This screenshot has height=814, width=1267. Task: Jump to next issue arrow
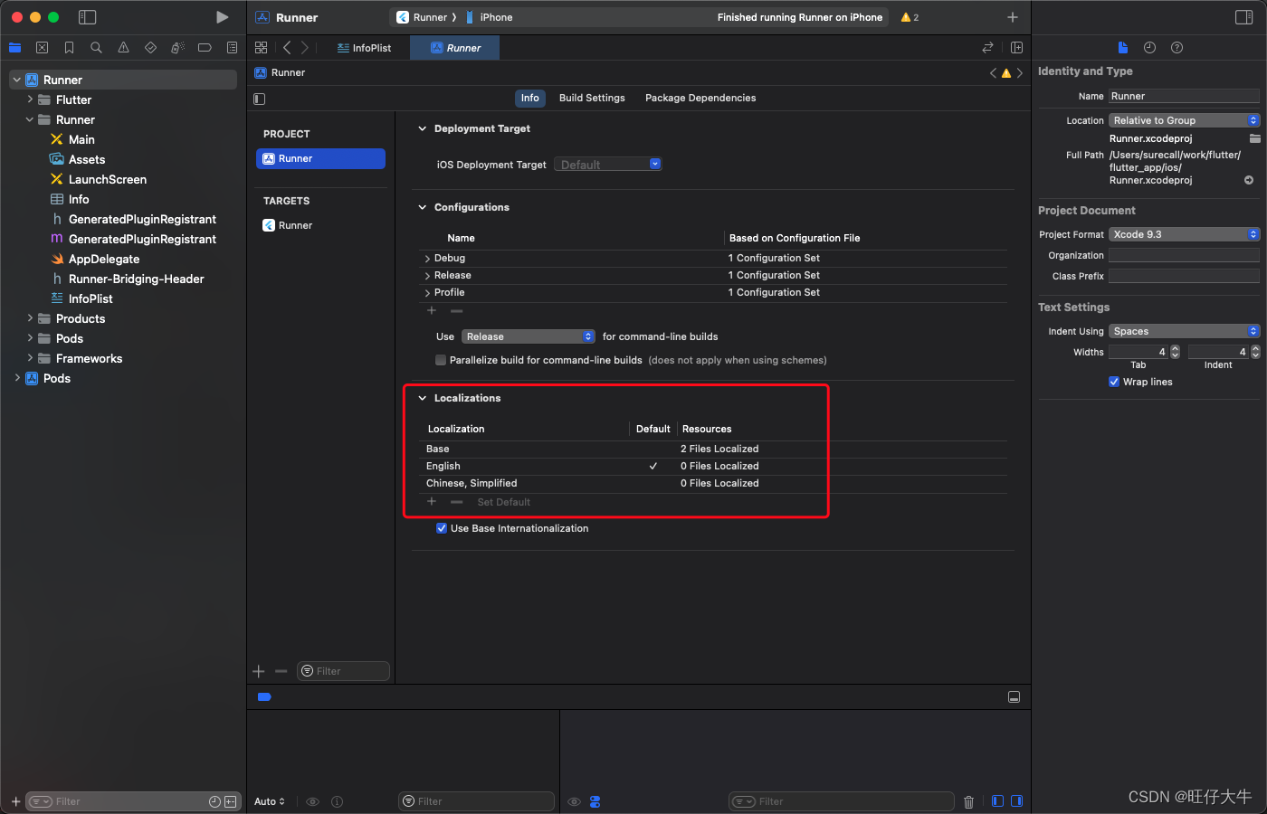(x=1020, y=72)
